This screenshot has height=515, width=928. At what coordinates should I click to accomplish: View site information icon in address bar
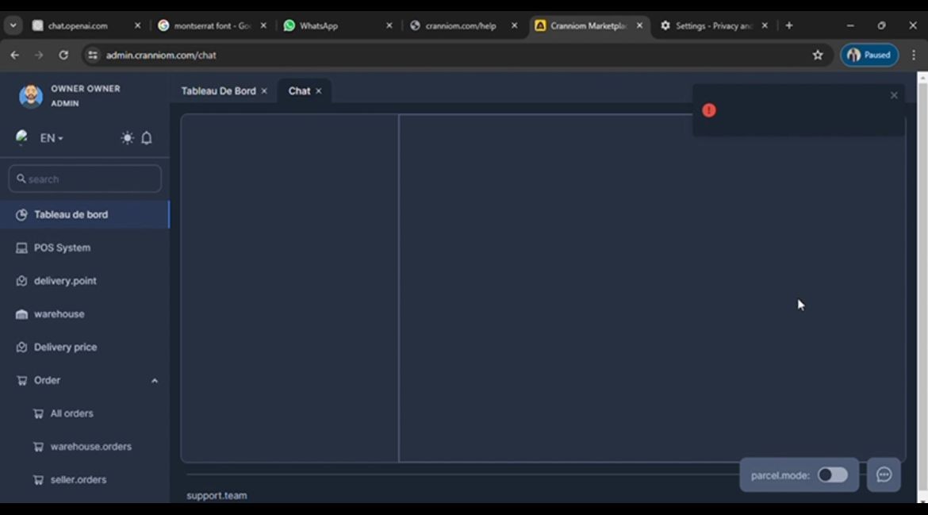tap(92, 55)
